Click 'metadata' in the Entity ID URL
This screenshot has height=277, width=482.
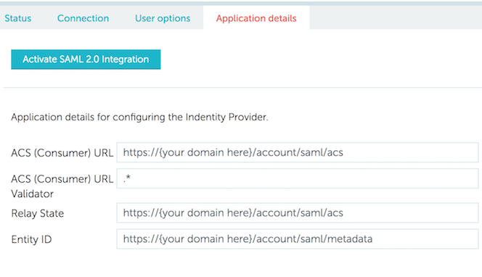point(350,239)
